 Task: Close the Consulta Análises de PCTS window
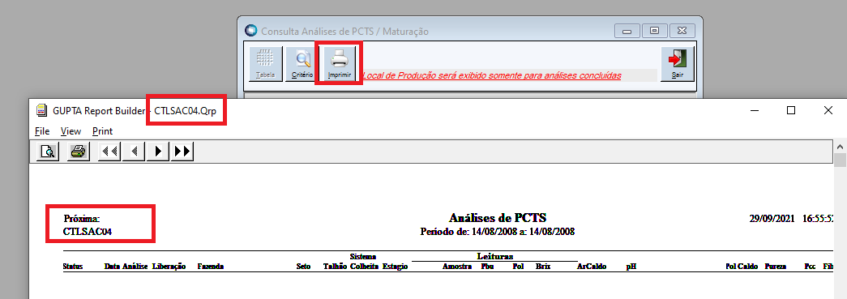[682, 32]
